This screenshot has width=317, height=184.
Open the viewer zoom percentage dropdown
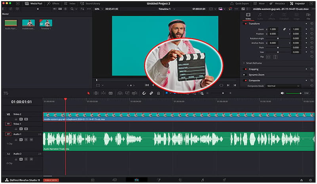tap(98, 9)
